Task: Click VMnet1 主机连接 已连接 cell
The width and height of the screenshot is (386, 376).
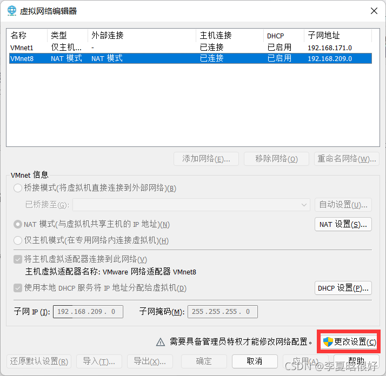Action: (x=212, y=47)
